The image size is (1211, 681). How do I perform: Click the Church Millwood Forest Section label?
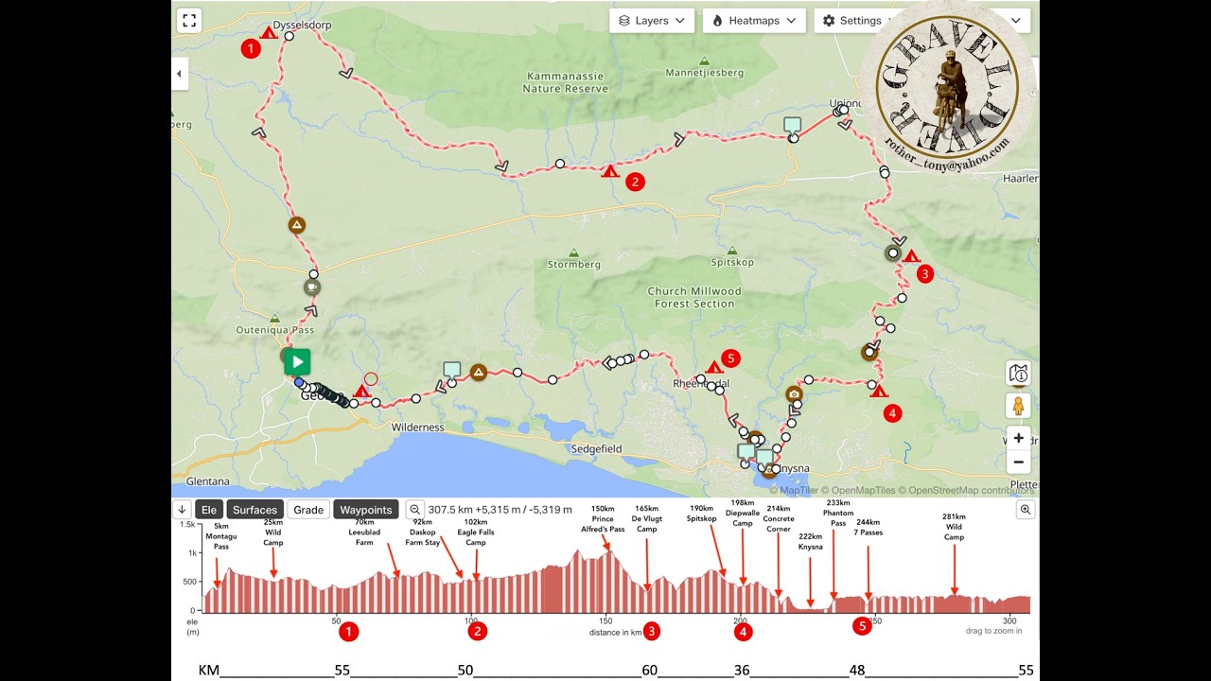694,298
